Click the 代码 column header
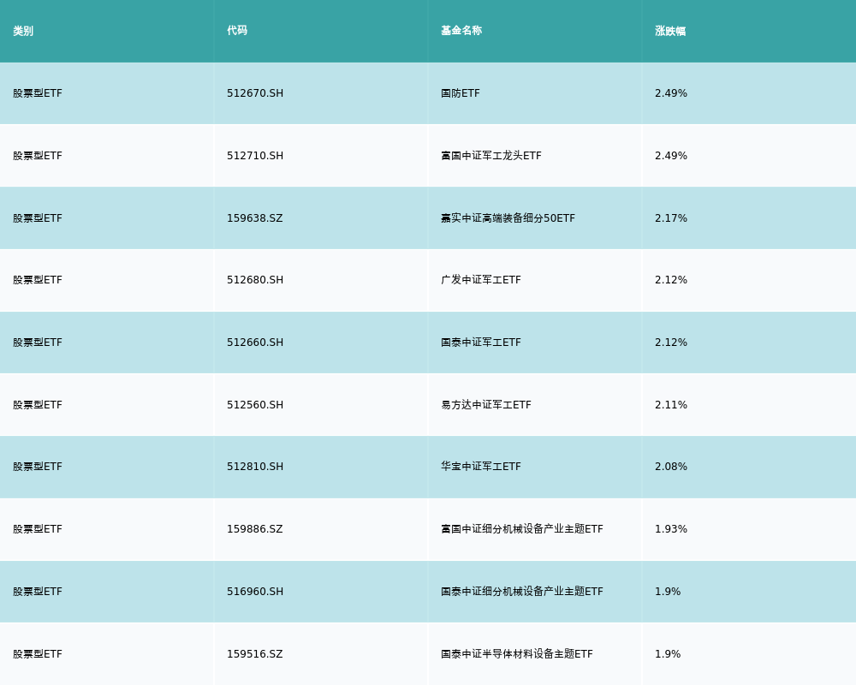Viewport: 856px width, 685px height. (237, 31)
